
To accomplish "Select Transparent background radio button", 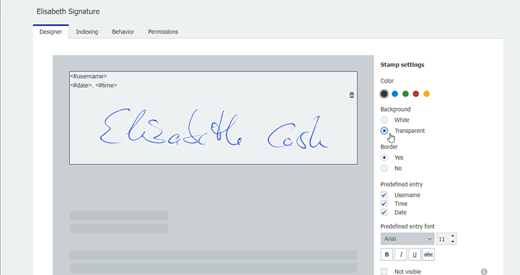I will tap(384, 130).
